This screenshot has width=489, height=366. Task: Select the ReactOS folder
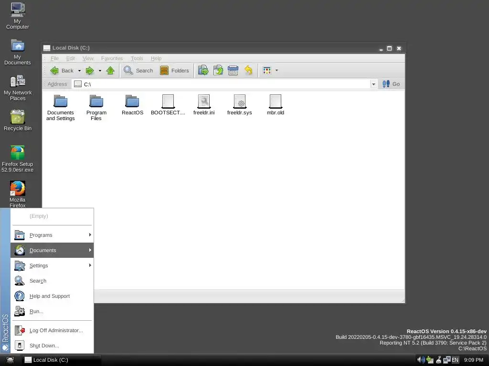tap(132, 105)
